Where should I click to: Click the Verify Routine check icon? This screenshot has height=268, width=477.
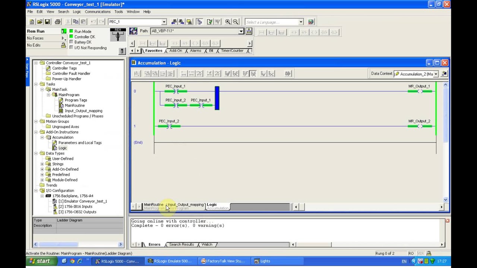(x=209, y=22)
